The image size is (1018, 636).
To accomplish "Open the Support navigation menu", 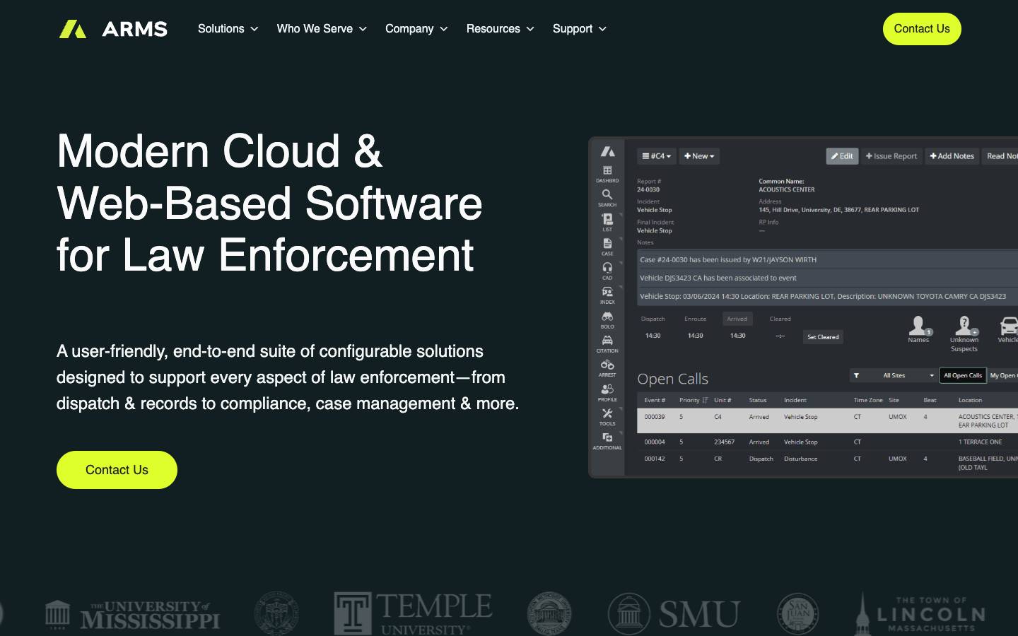I will tap(580, 29).
